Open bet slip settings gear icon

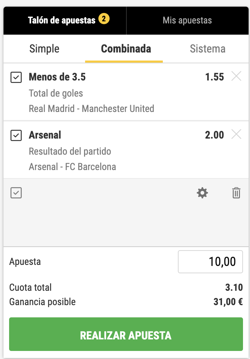(202, 193)
